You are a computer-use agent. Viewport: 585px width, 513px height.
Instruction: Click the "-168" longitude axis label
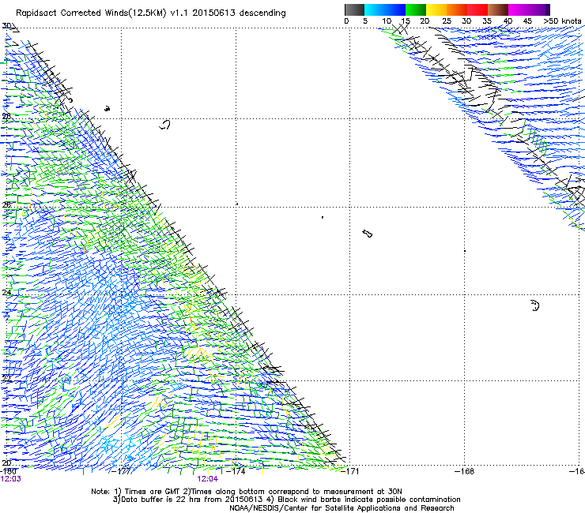pos(465,471)
